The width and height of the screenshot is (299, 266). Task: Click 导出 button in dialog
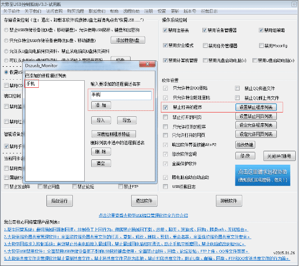point(127,120)
